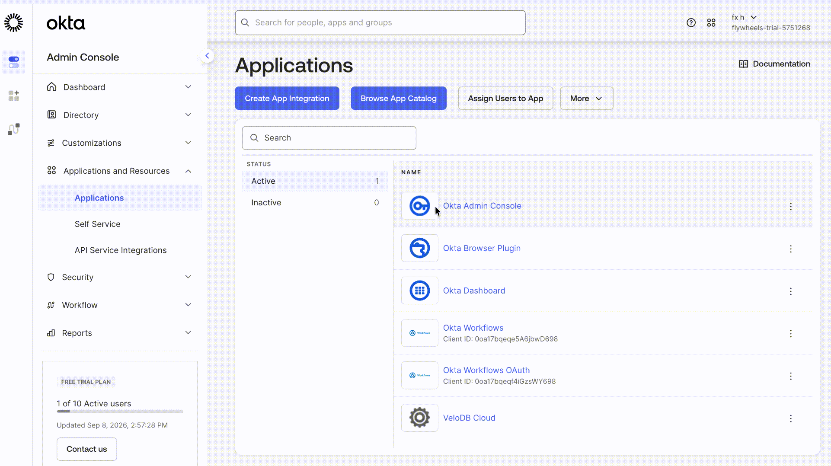Viewport: 831px width, 466px height.
Task: Filter apps by Inactive status
Action: coord(315,203)
